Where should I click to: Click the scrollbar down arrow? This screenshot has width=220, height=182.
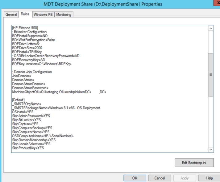point(211,149)
